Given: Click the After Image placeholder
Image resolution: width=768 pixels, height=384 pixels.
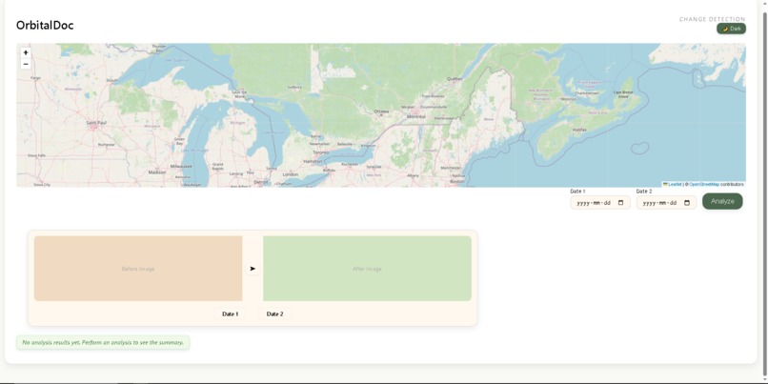Looking at the screenshot, I should [367, 269].
